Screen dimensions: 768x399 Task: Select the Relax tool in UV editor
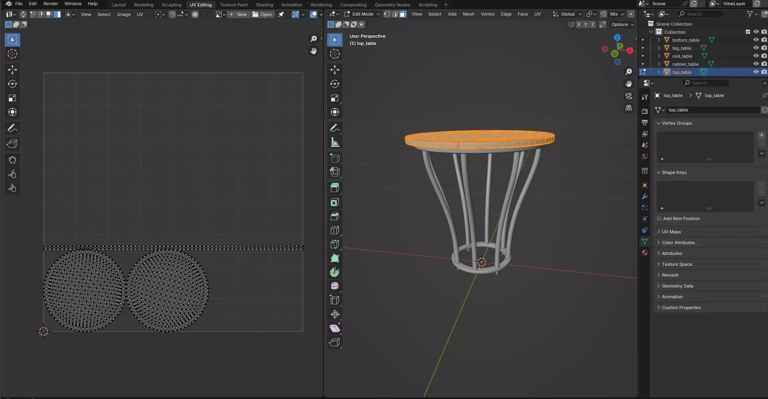pos(12,174)
